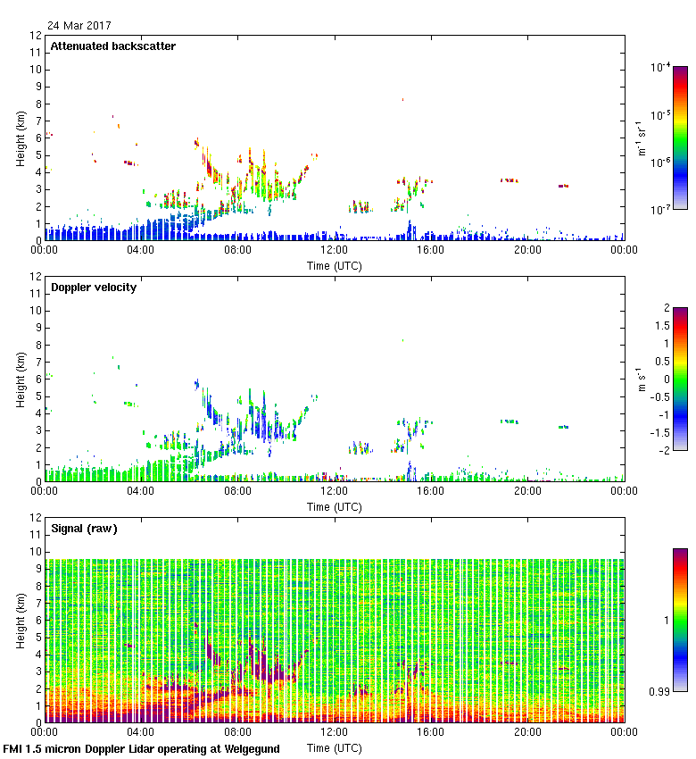696x759 pixels.
Task: Click the "Attenuated backscatter" panel title
Action: pos(112,46)
